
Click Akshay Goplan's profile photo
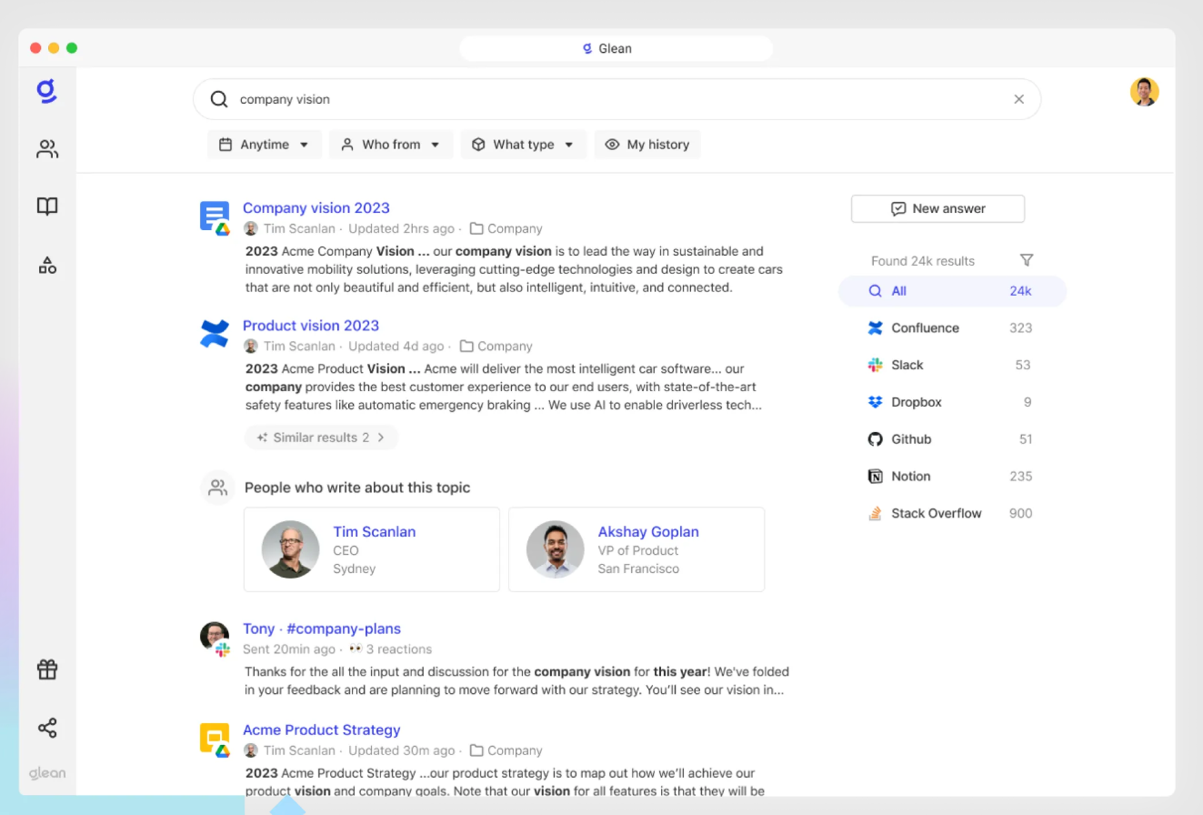(556, 549)
